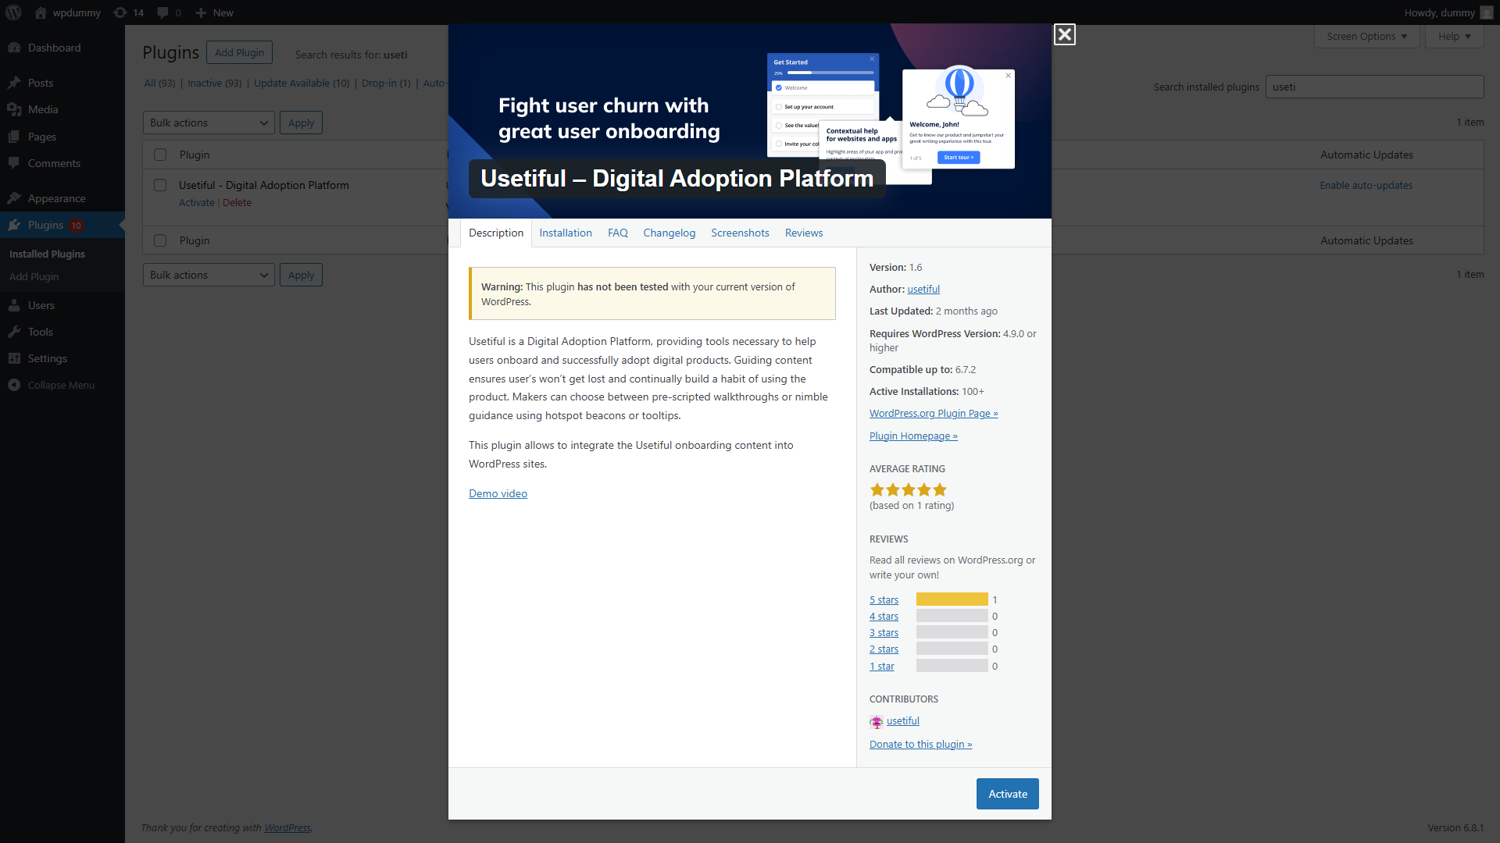The width and height of the screenshot is (1500, 843).
Task: Click the Collapse Menu arrow icon
Action: [x=14, y=385]
